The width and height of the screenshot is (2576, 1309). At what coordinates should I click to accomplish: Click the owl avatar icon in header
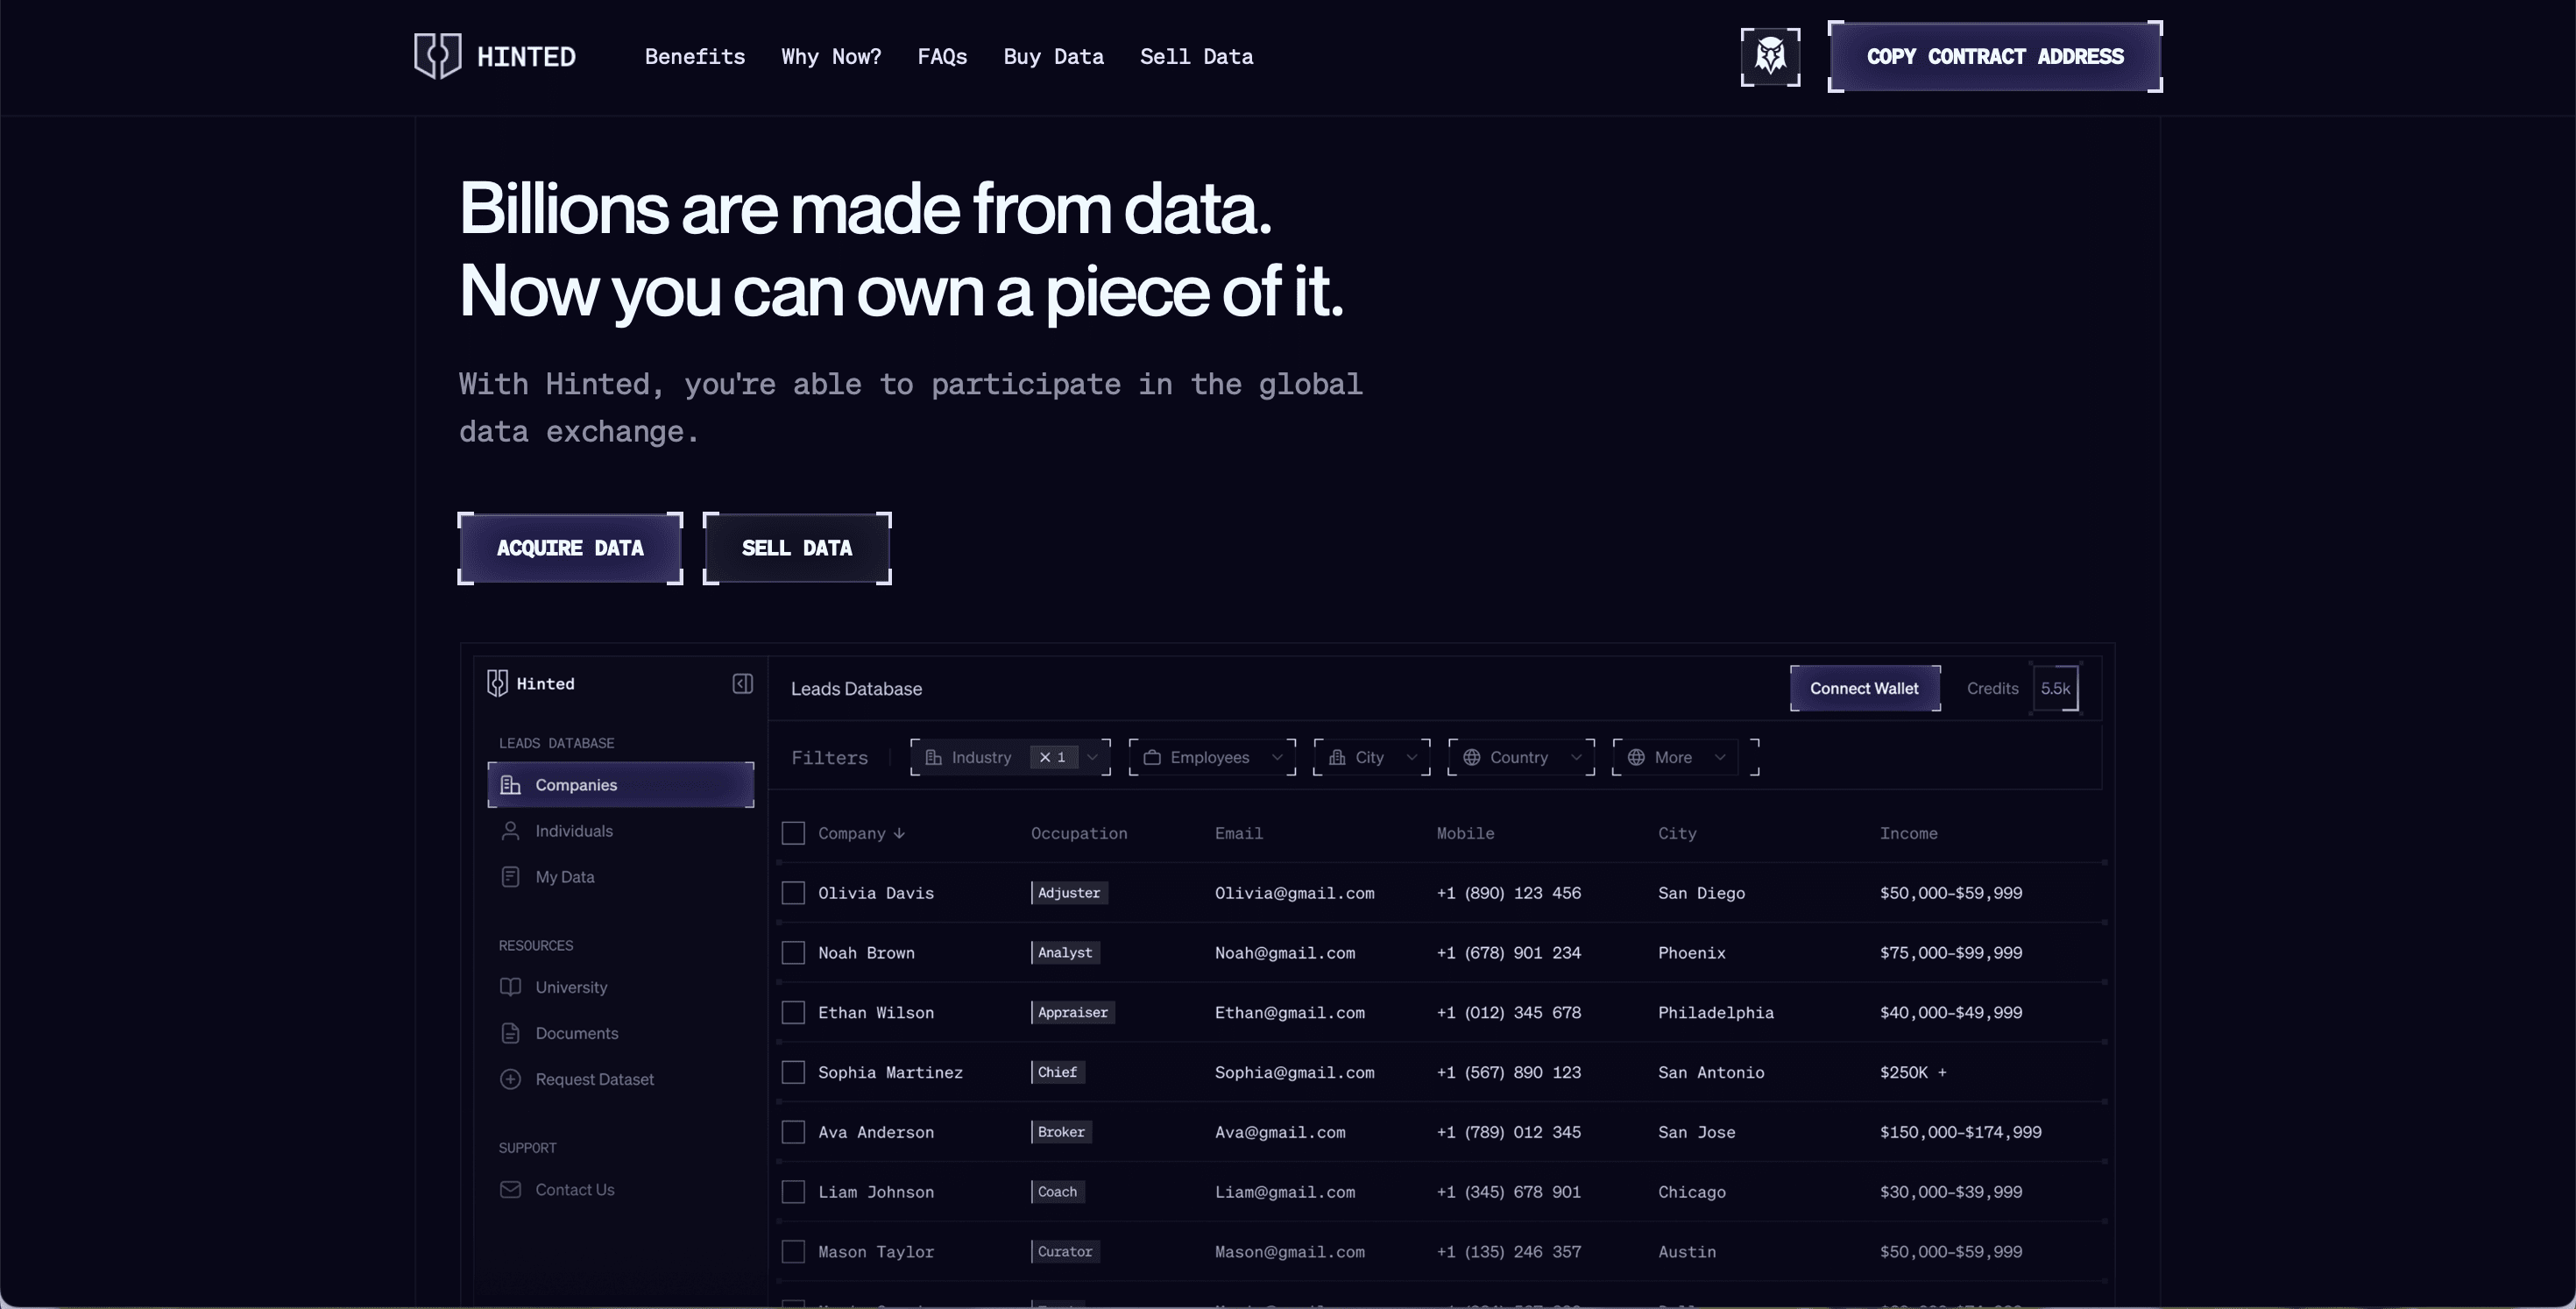(1770, 57)
